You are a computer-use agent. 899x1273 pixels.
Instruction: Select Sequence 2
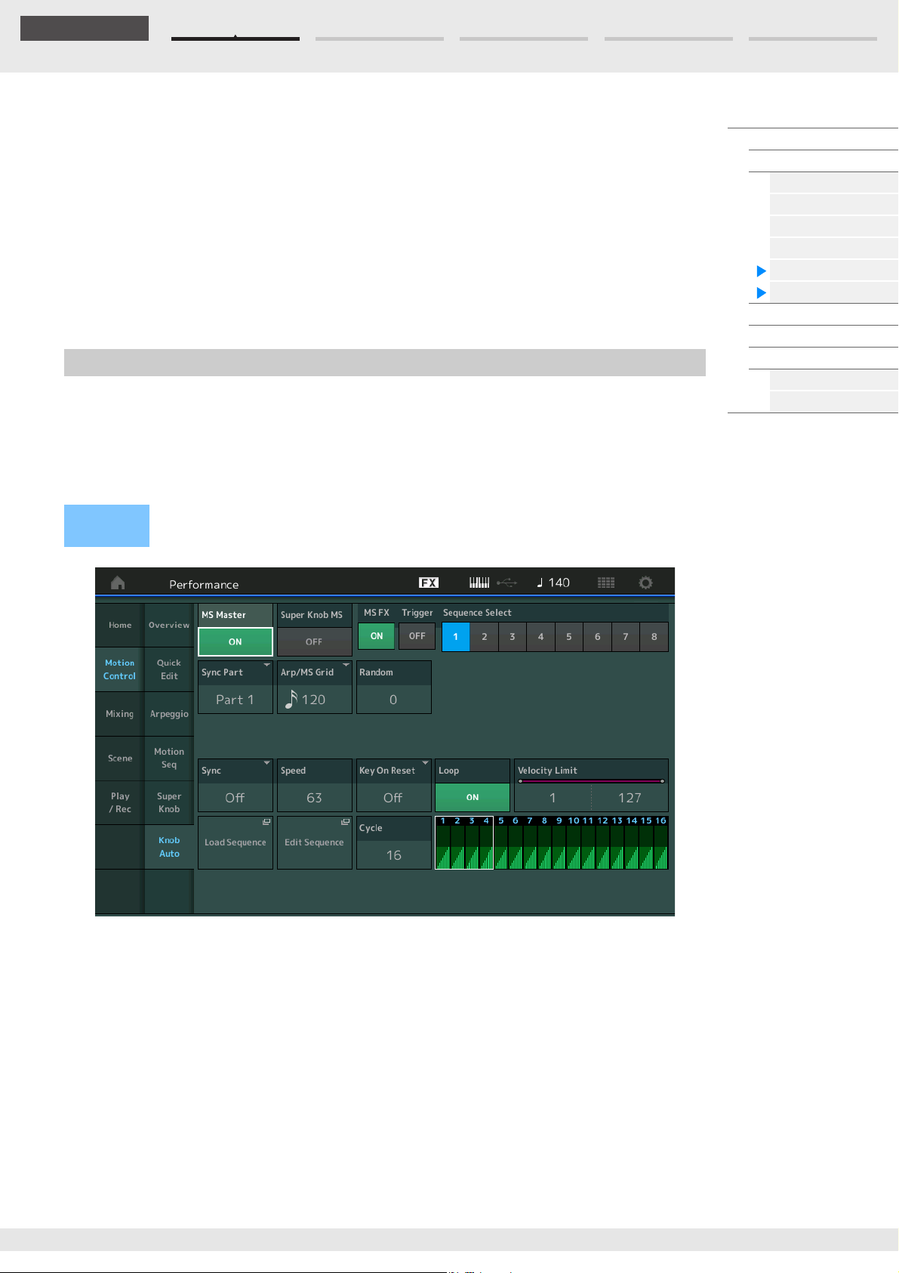click(485, 637)
